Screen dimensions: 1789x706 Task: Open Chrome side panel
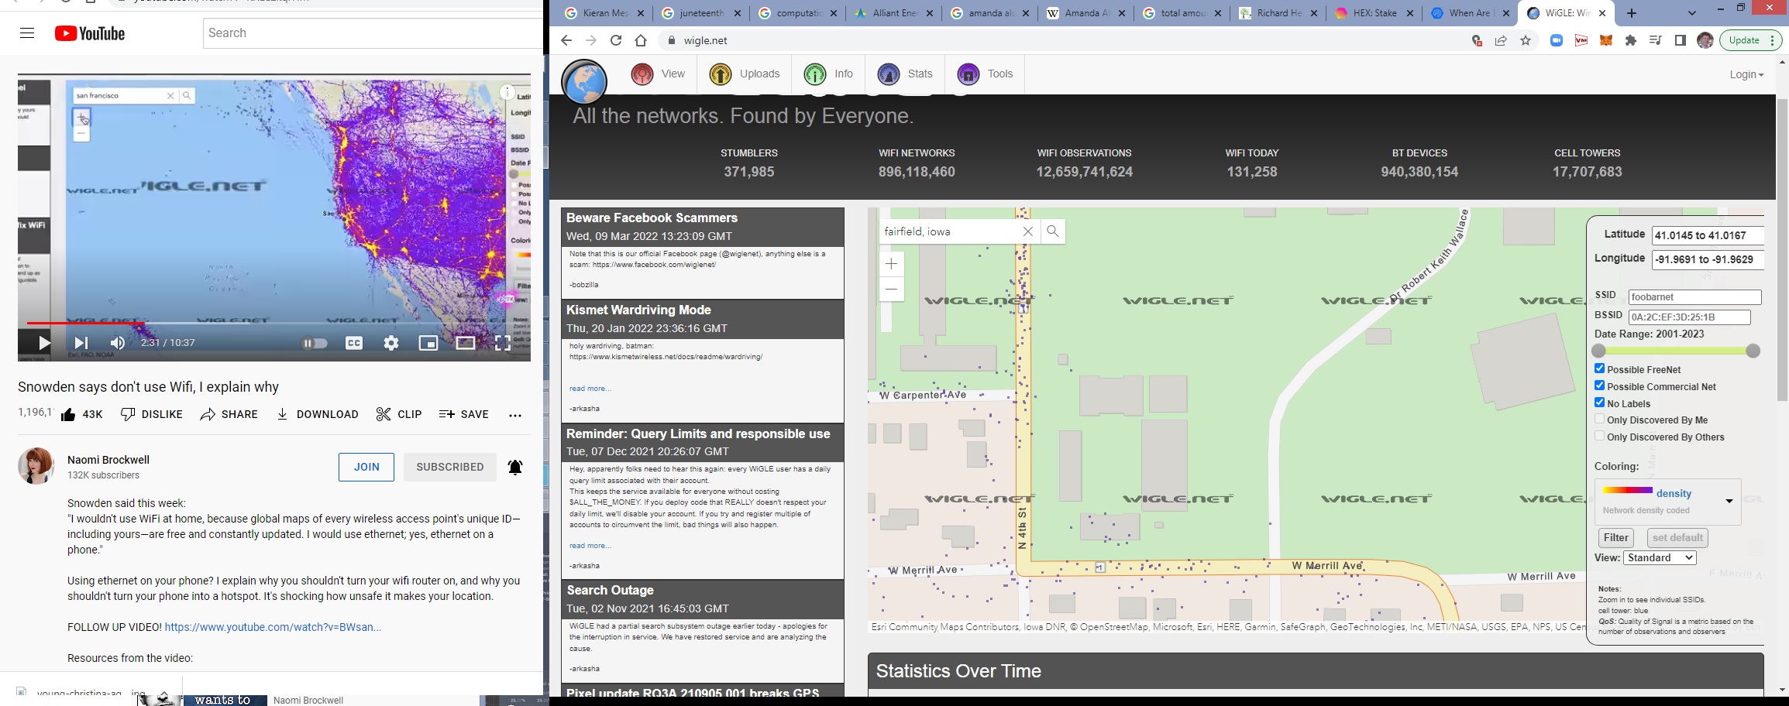pyautogui.click(x=1681, y=40)
